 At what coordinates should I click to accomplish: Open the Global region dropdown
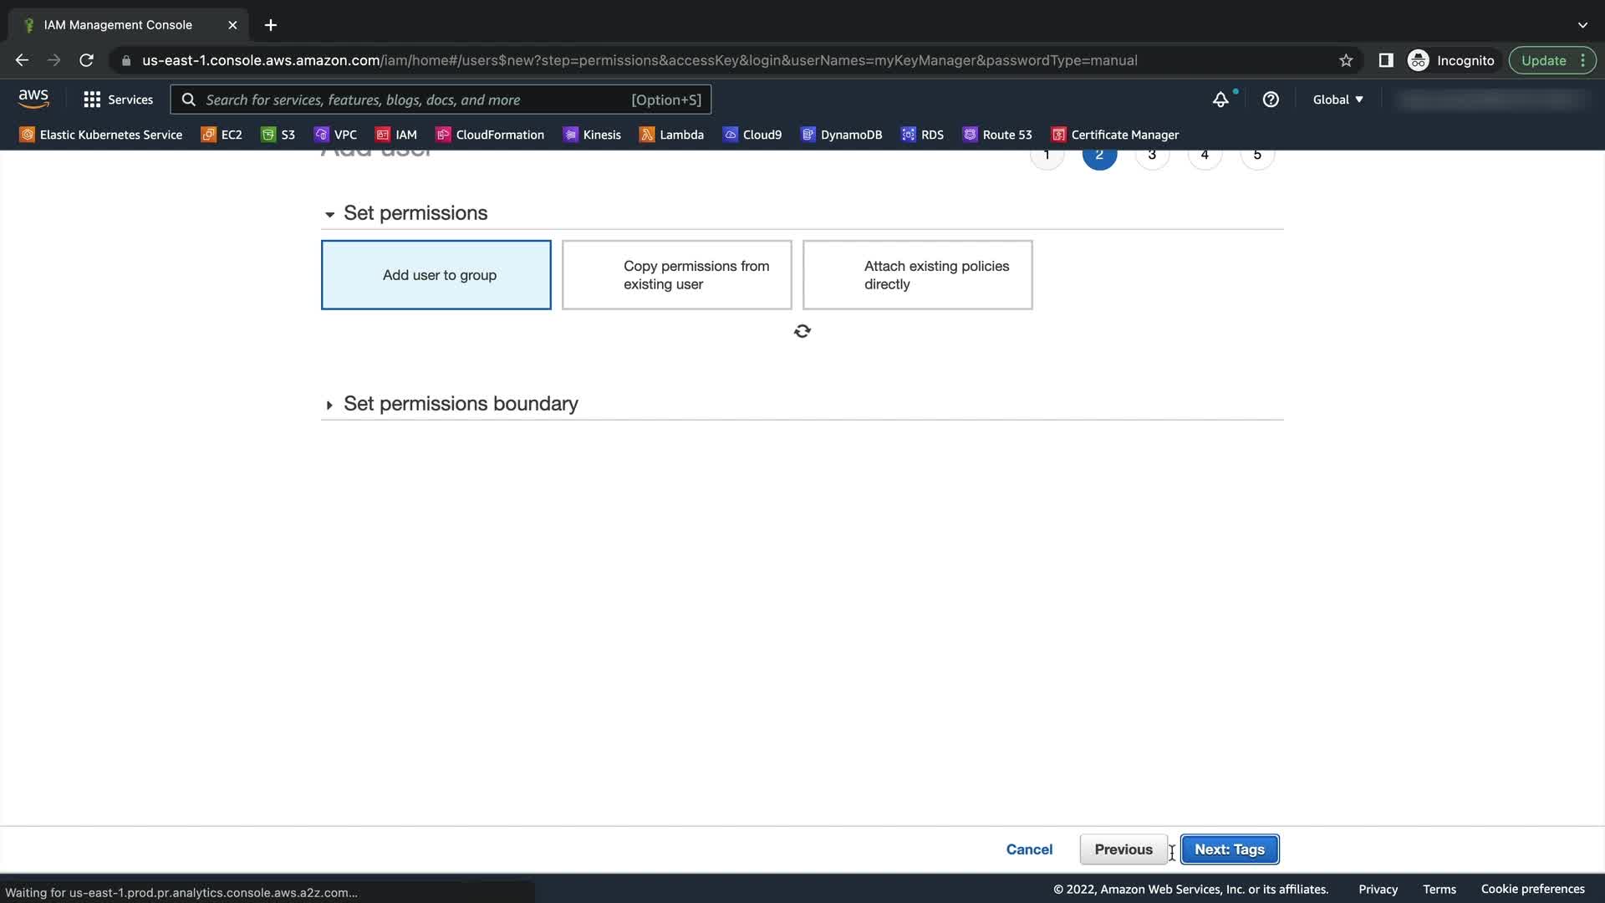(x=1337, y=99)
